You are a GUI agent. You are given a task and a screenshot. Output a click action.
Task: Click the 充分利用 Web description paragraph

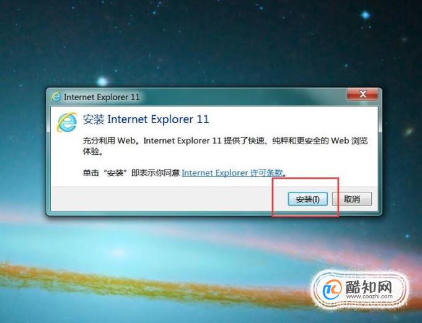point(225,145)
